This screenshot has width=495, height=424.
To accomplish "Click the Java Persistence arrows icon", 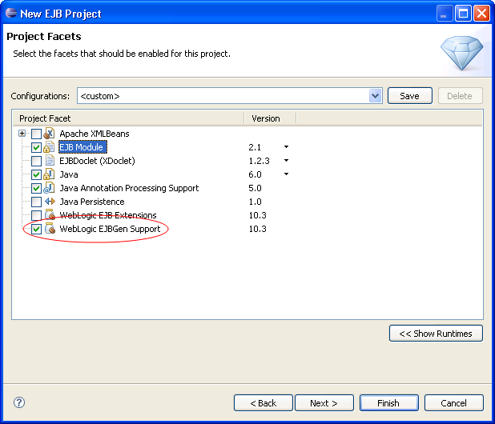I will pos(50,201).
